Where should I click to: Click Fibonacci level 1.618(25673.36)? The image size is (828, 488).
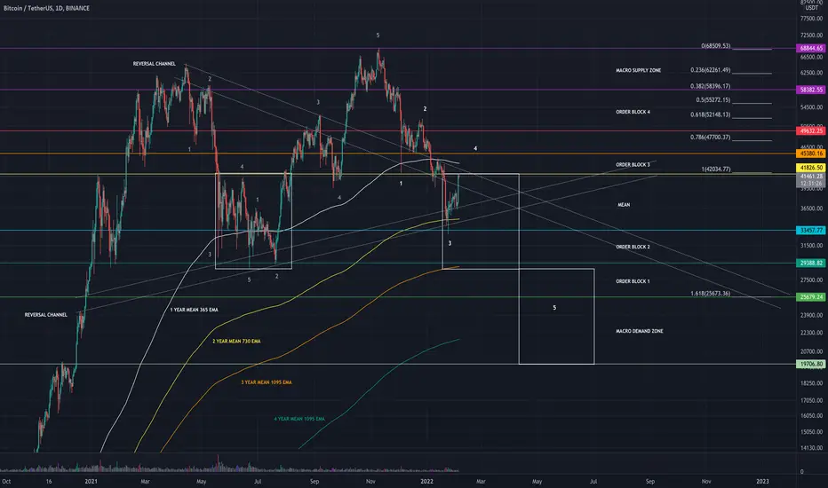pos(710,294)
